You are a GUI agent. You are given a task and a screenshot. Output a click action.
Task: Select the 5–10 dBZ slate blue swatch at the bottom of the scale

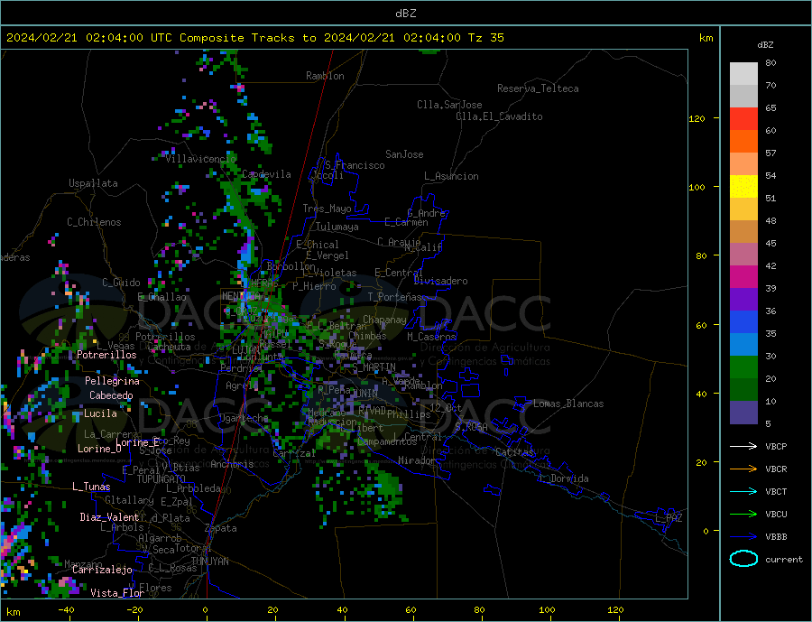pos(743,413)
